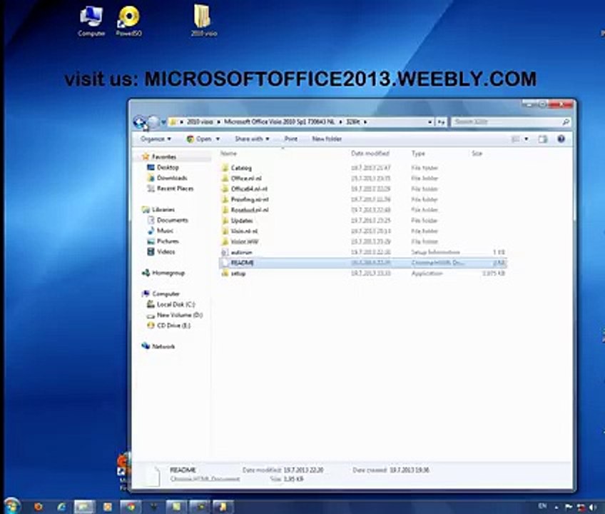
Task: Click Print in the Explorer toolbar
Action: (x=291, y=138)
